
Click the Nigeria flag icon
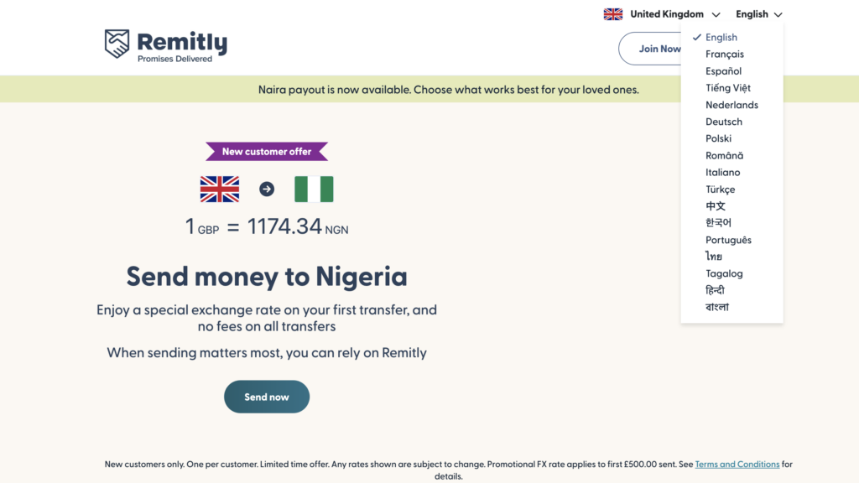(314, 190)
